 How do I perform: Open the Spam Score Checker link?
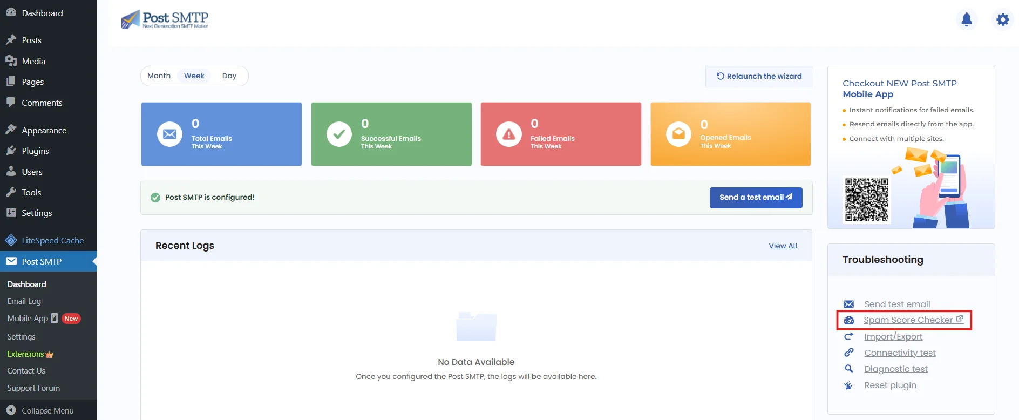tap(913, 320)
